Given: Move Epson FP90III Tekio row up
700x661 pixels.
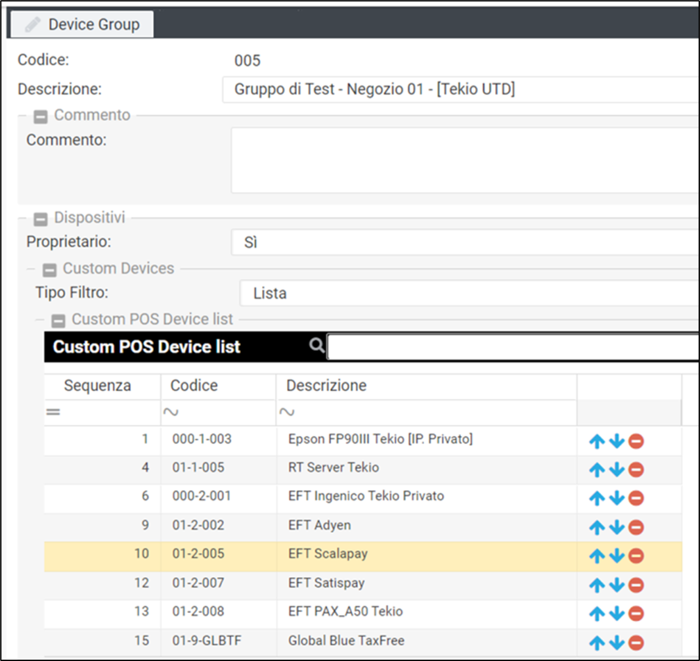Looking at the screenshot, I should pyautogui.click(x=596, y=442).
